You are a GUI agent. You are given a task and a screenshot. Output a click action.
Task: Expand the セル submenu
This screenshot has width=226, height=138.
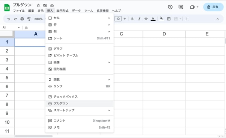pos(79,18)
